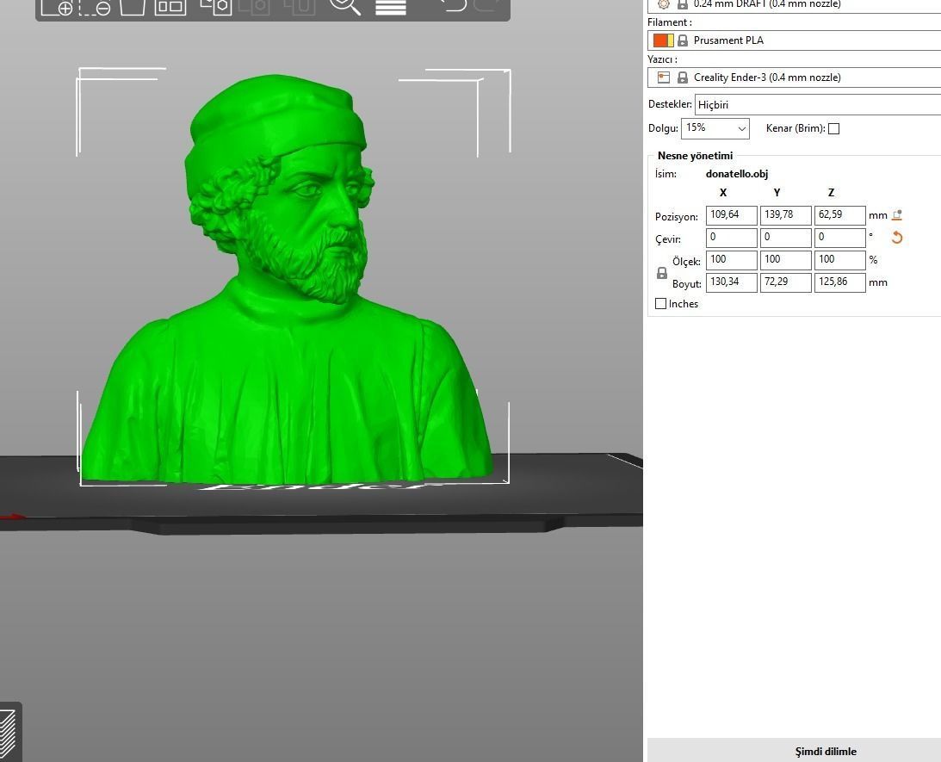Click the lock icon beside Prusament PLA
The image size is (941, 762).
tap(683, 40)
